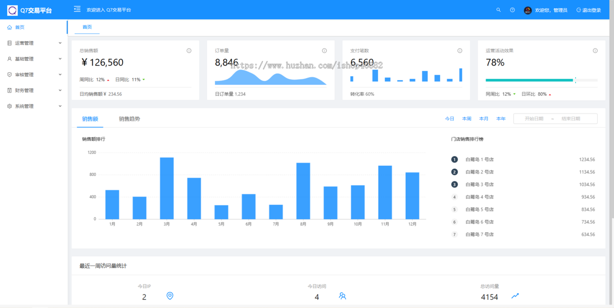Expand the 财务管理 sidebar menu
Image resolution: width=614 pixels, height=308 pixels.
pos(34,91)
